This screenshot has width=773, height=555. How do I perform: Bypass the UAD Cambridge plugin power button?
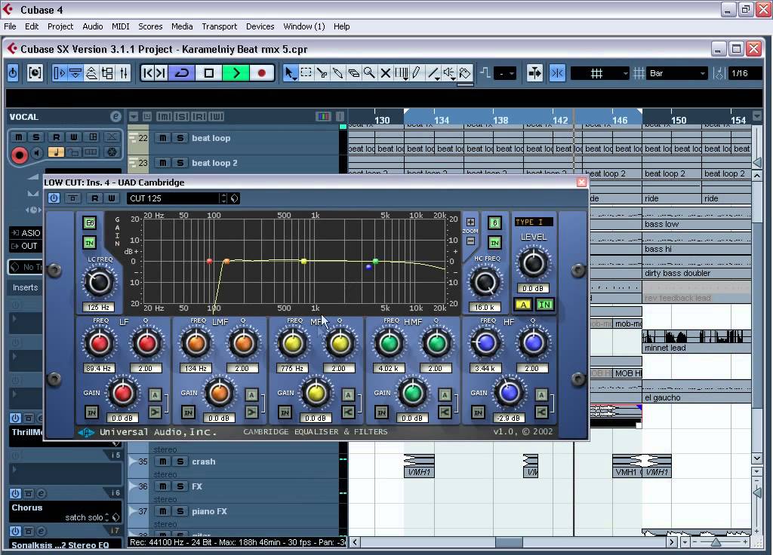click(x=54, y=198)
